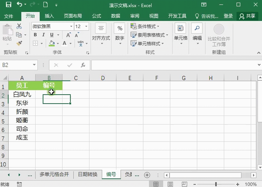The image size is (262, 187).
Task: Click the Increase Font Size icon
Action: click(68, 35)
